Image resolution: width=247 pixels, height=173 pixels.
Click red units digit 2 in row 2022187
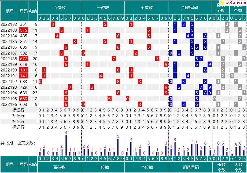[x=135, y=53]
